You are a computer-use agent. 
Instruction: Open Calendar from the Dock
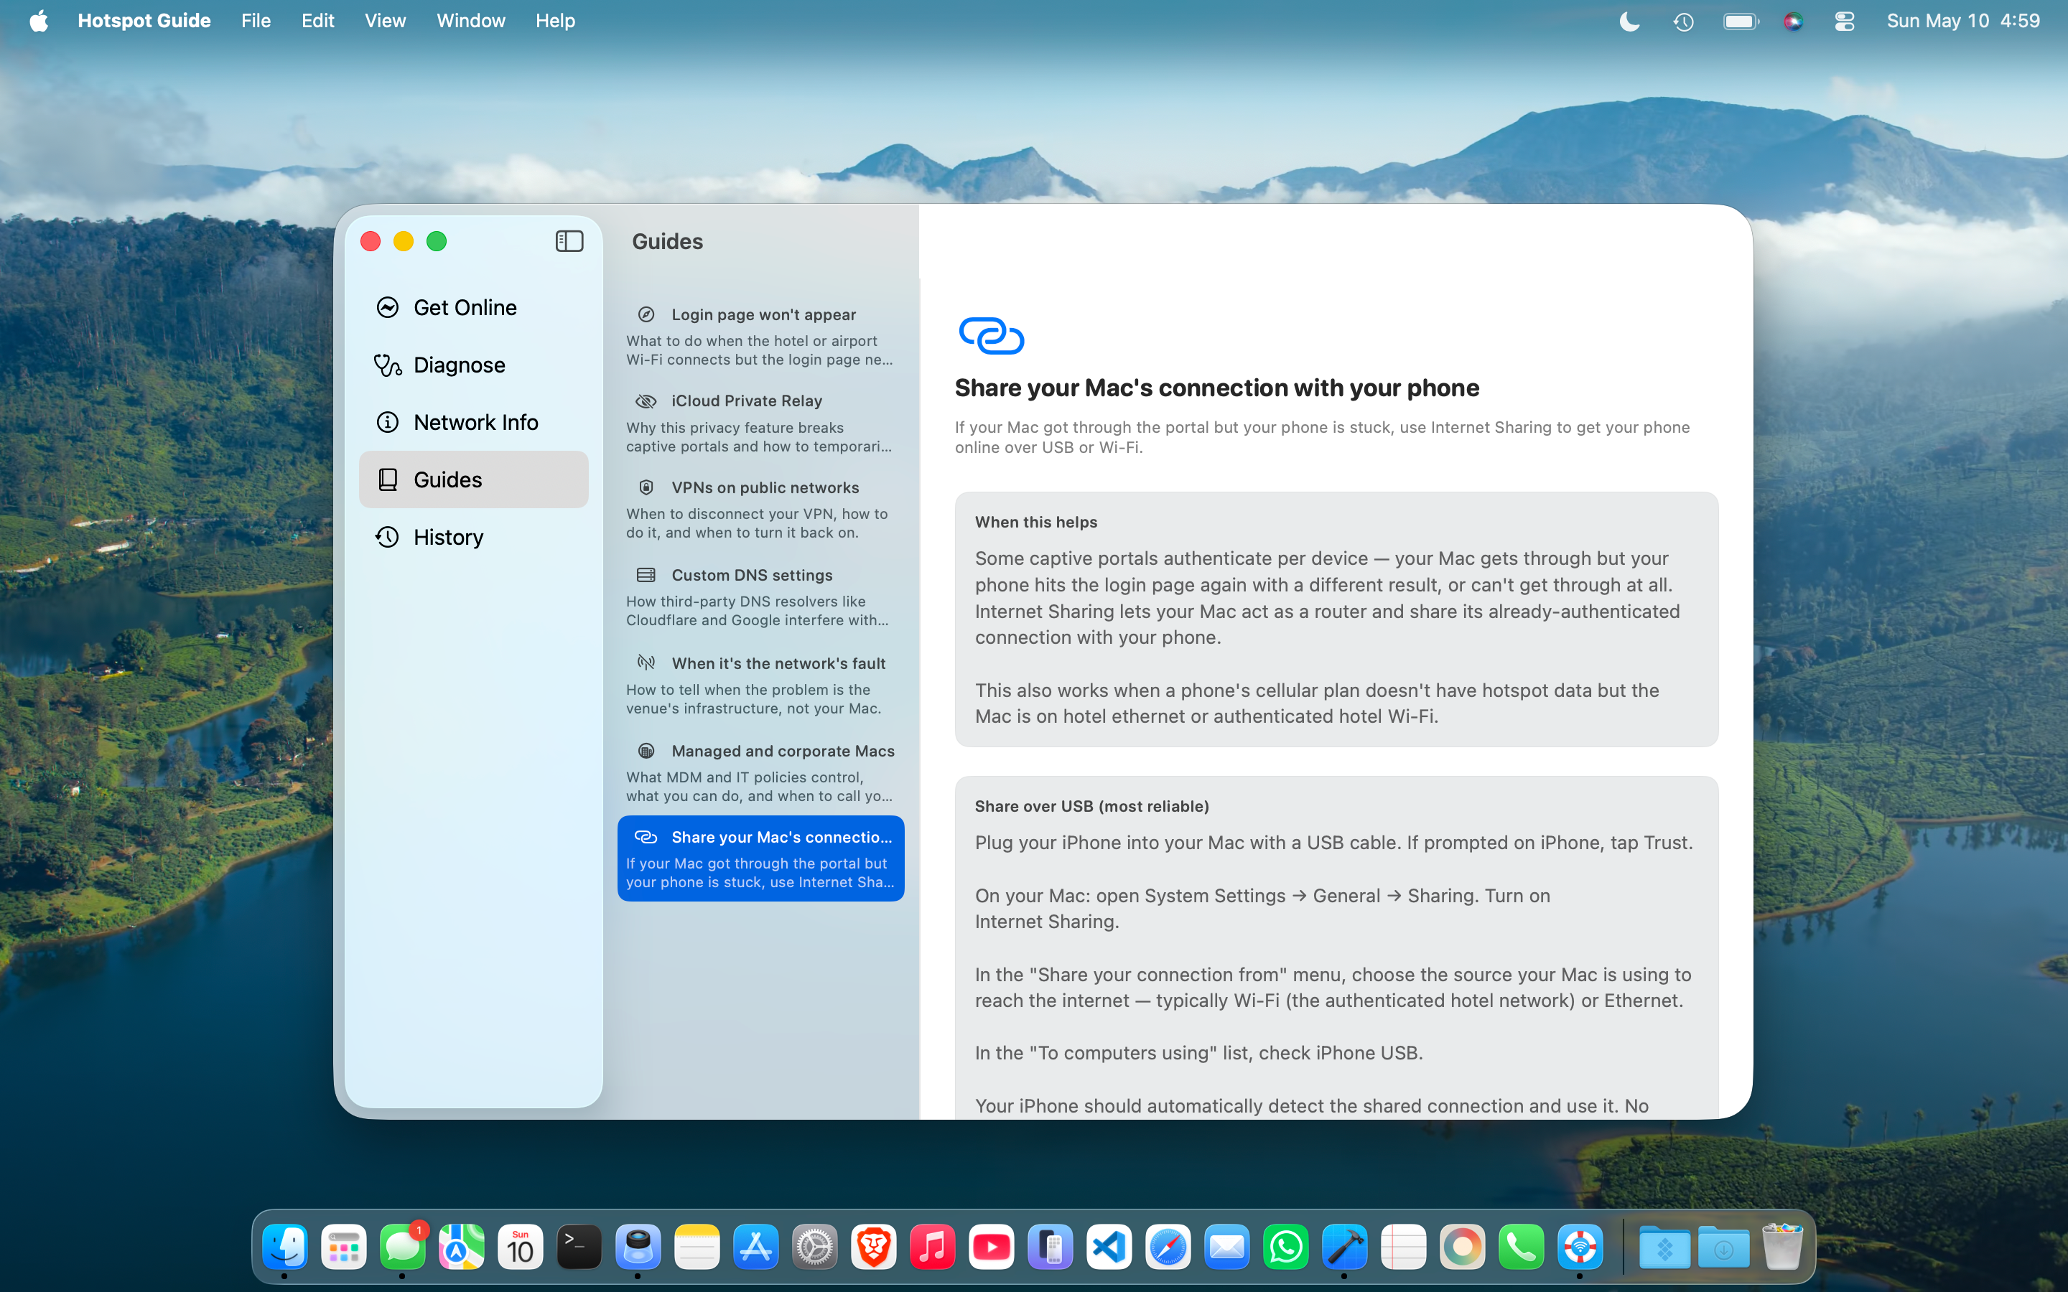[521, 1247]
